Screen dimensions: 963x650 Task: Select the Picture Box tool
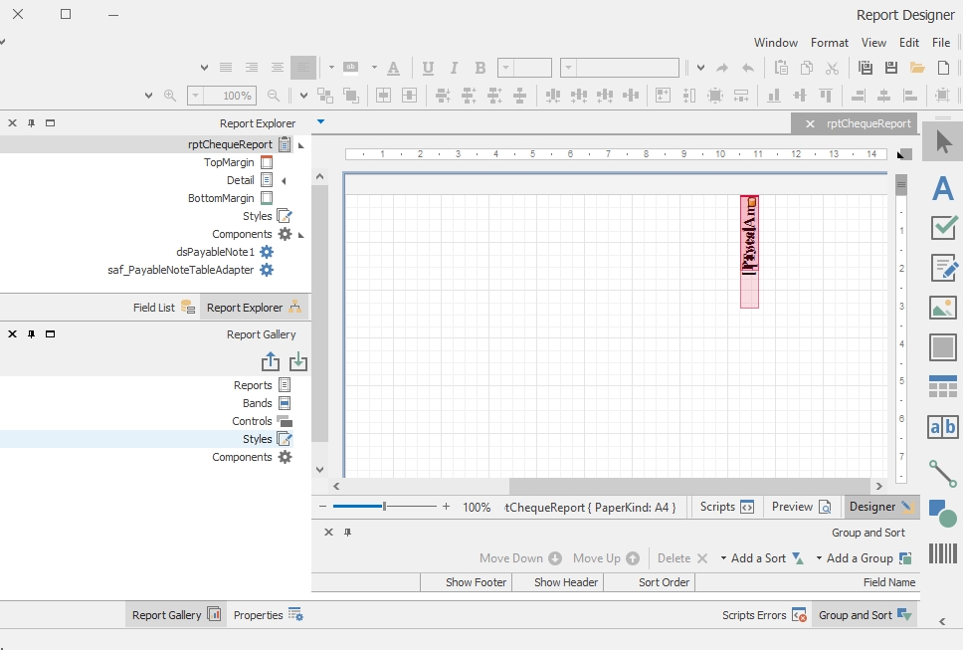coord(942,308)
